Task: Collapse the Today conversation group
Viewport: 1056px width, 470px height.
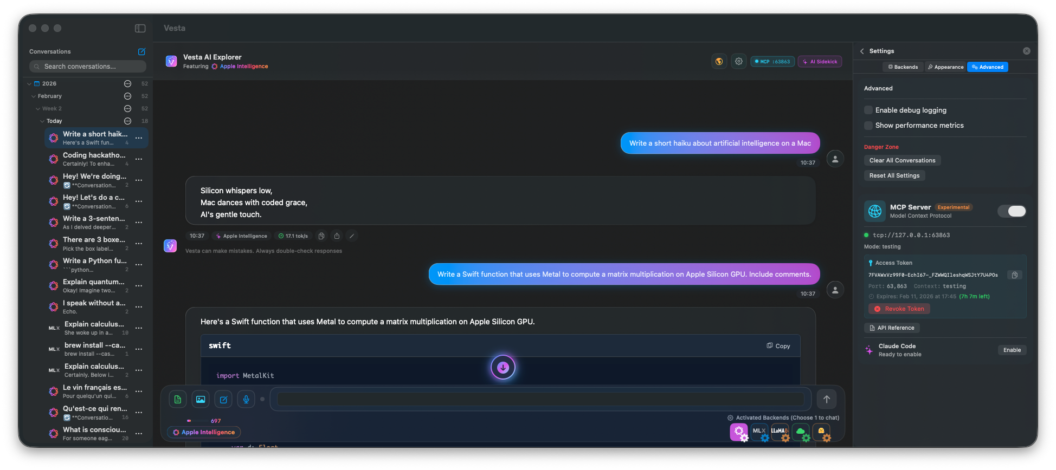Action: coord(42,121)
